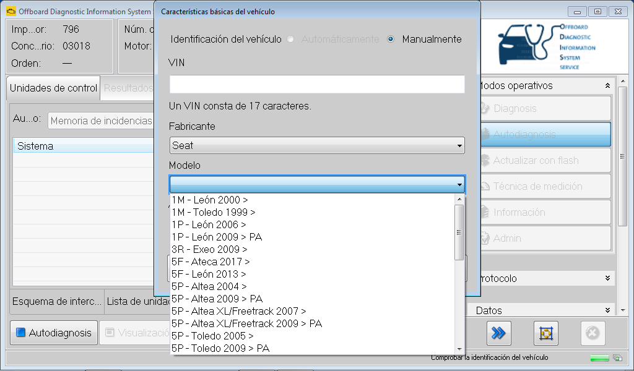The width and height of the screenshot is (634, 371).
Task: Click the Sistema column header
Action: click(x=84, y=146)
